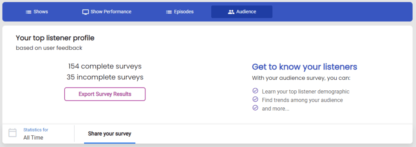Click the 35 incomplete surveys text

point(105,77)
